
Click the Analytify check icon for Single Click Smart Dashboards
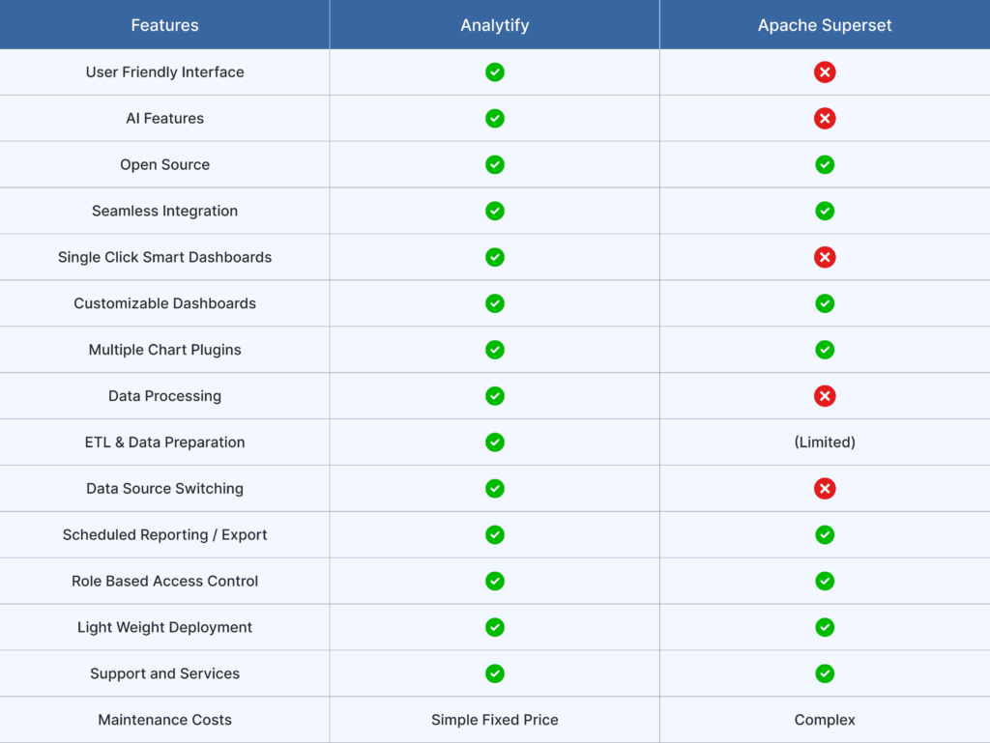(495, 257)
